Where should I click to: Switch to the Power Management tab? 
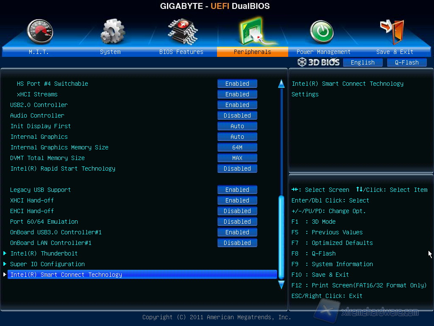tap(323, 52)
